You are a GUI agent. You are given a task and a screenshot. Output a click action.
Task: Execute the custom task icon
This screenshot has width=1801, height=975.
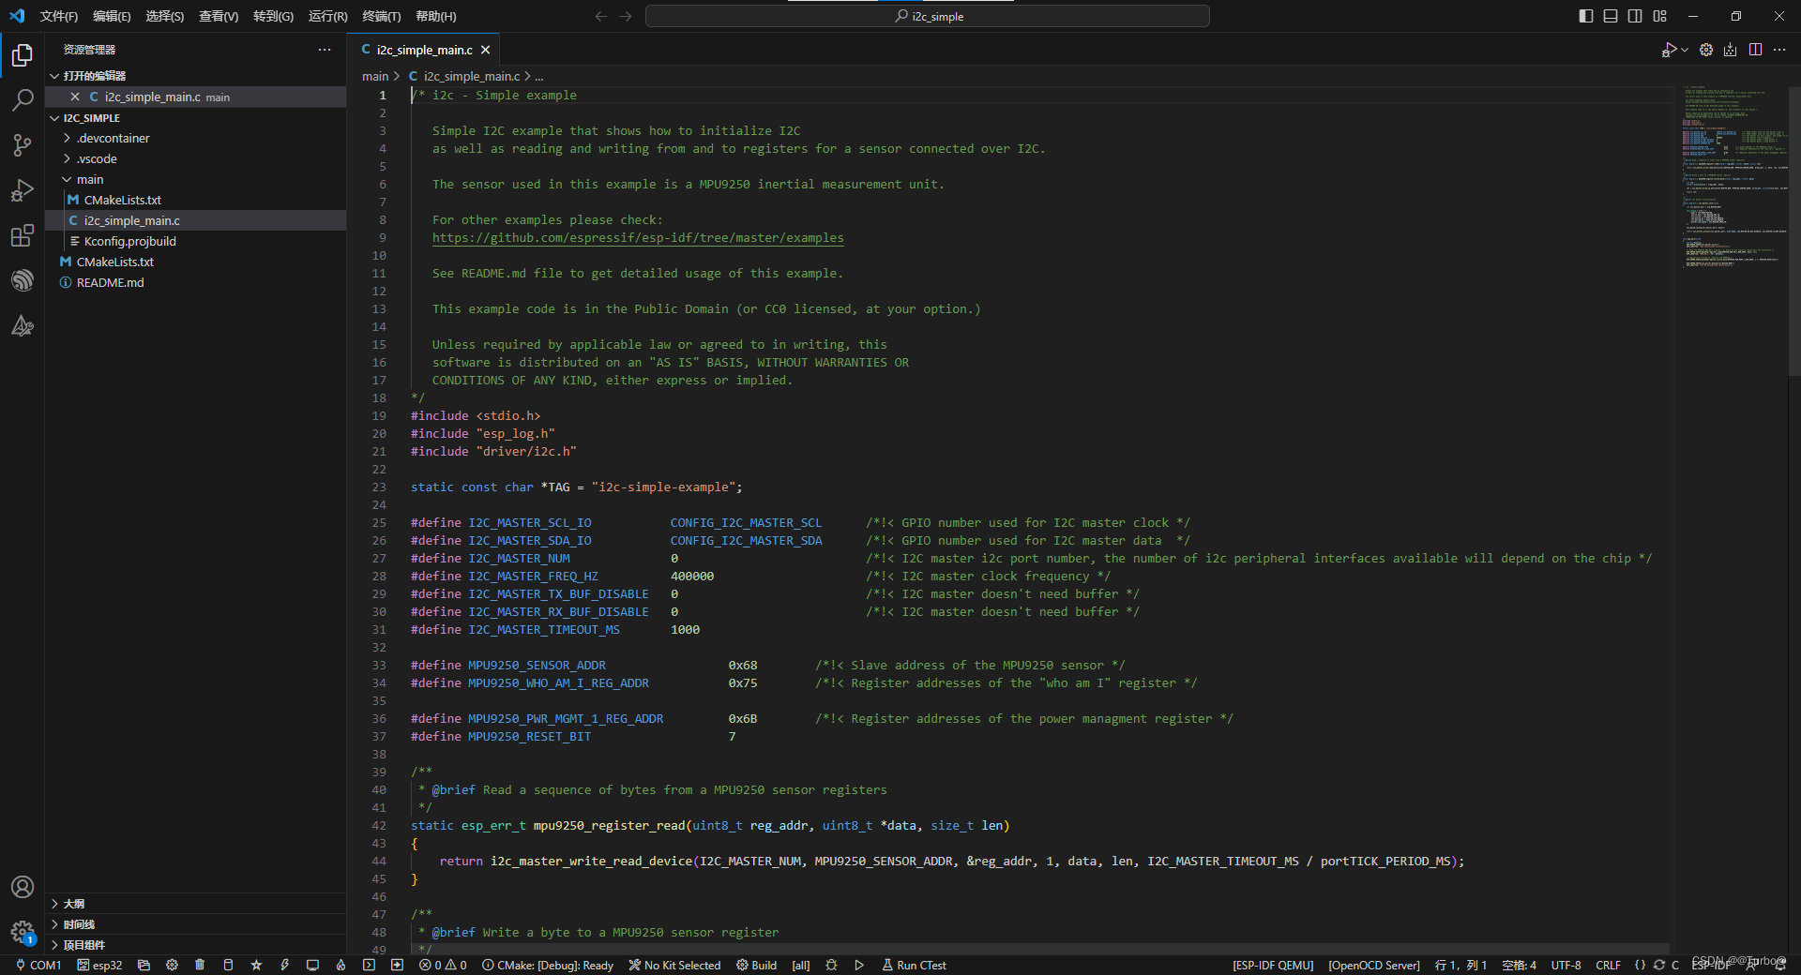[x=397, y=965]
